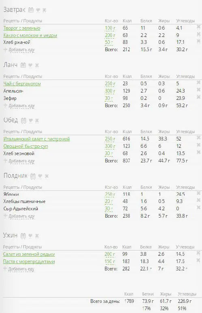Remove the Хлеб ржаной row
This screenshot has width=202, height=313.
coord(198,41)
